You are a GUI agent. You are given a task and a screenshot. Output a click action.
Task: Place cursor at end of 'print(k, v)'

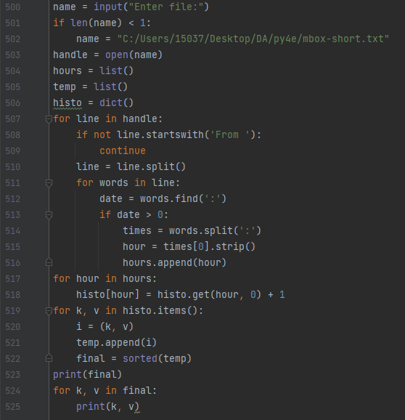tap(139, 407)
